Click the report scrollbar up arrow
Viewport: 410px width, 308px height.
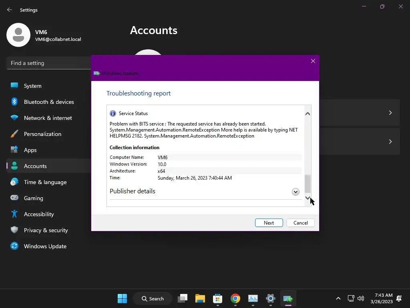pos(307,113)
